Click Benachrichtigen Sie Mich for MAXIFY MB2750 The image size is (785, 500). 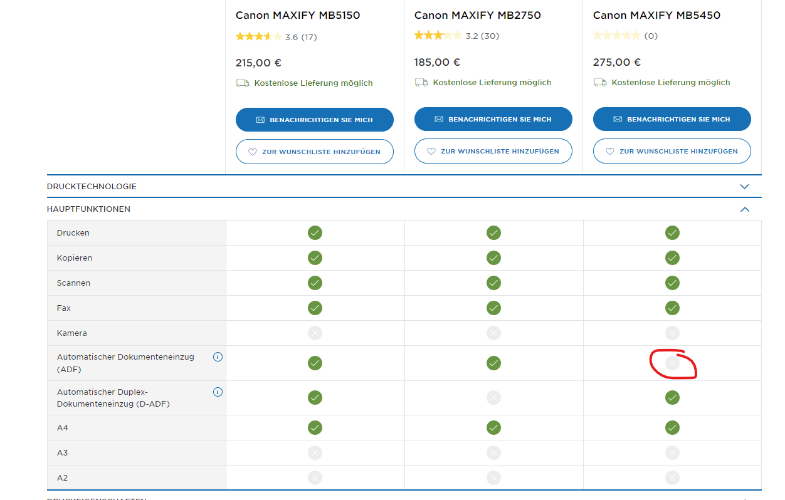(493, 119)
